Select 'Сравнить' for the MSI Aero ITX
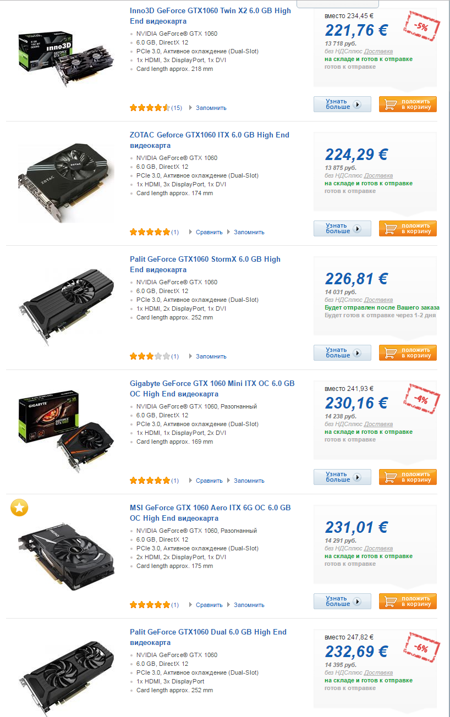The height and width of the screenshot is (717, 450). click(x=209, y=605)
